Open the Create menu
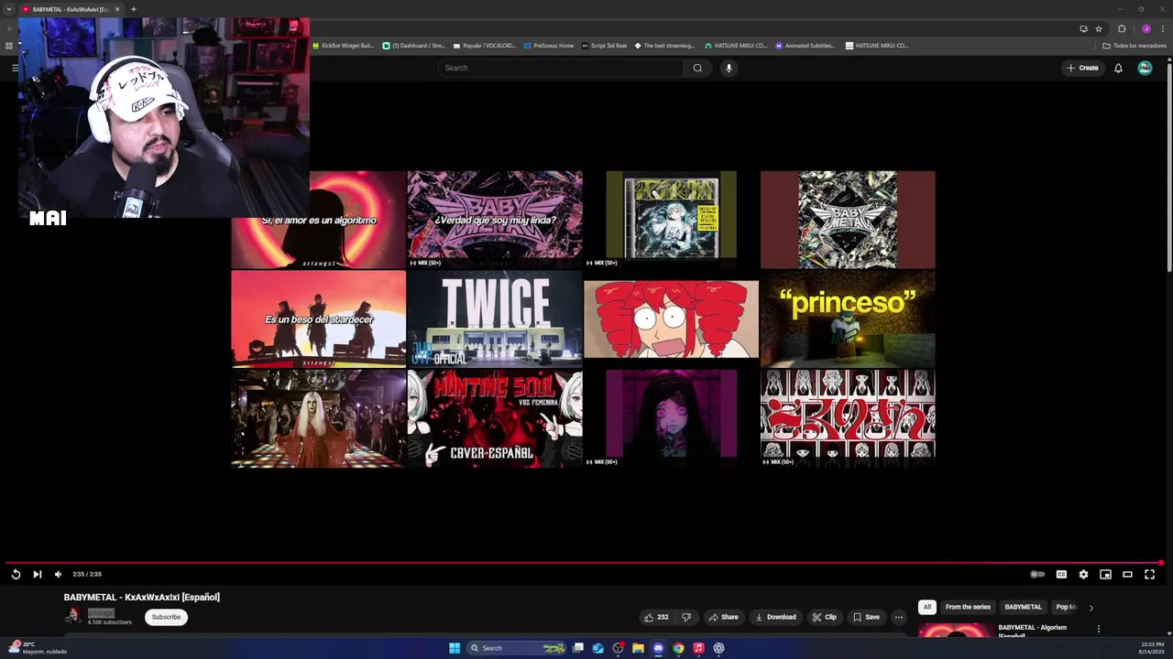Screen dimensions: 1173x659 click(1082, 68)
